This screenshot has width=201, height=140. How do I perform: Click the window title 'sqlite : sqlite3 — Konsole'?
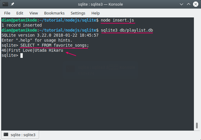pos(100,4)
